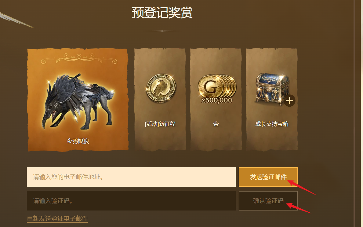Click the Night Crow silver wolf mount image
This screenshot has width=363, height=227.
coord(78,102)
